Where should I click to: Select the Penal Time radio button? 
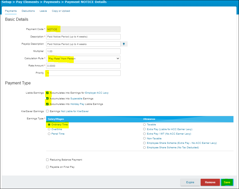point(49,134)
